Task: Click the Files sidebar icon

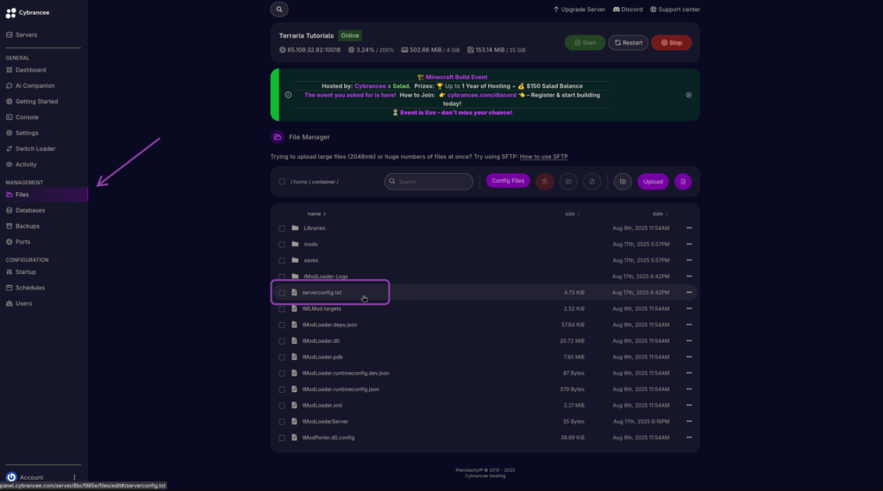Action: coord(9,195)
